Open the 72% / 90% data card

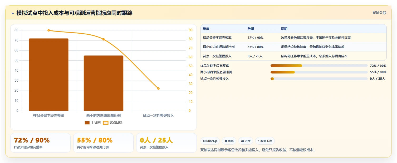tap(40, 143)
